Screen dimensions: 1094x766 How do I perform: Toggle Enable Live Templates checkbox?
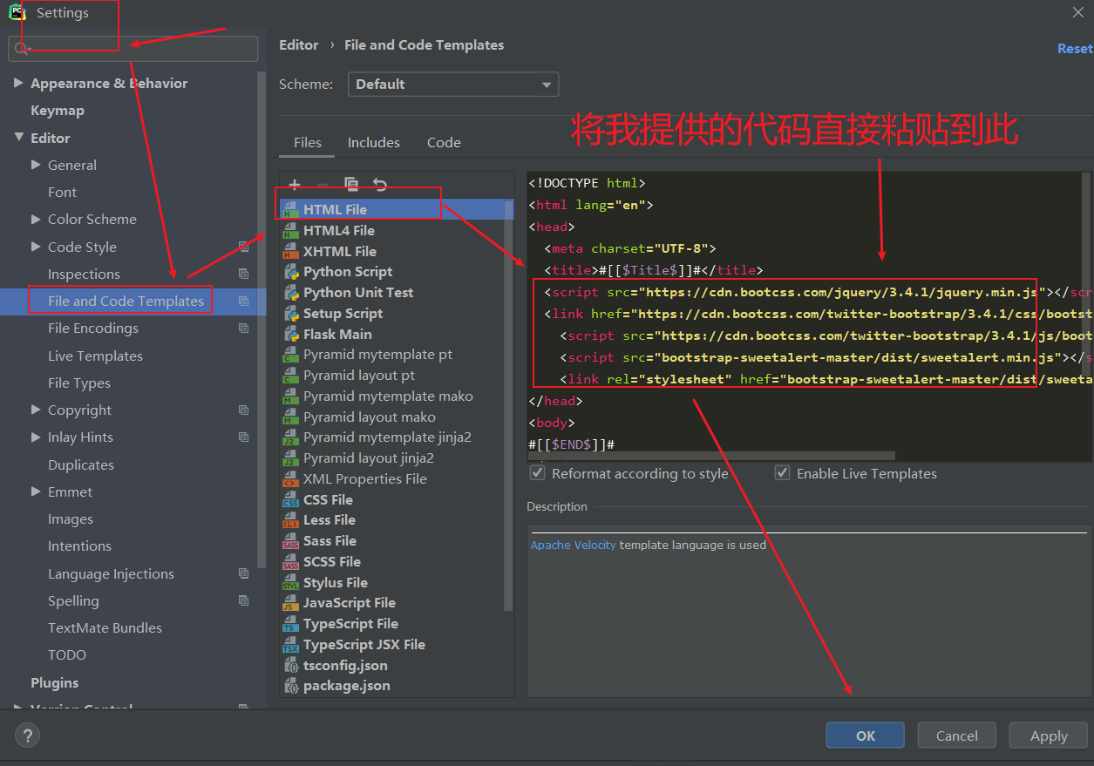tap(782, 473)
